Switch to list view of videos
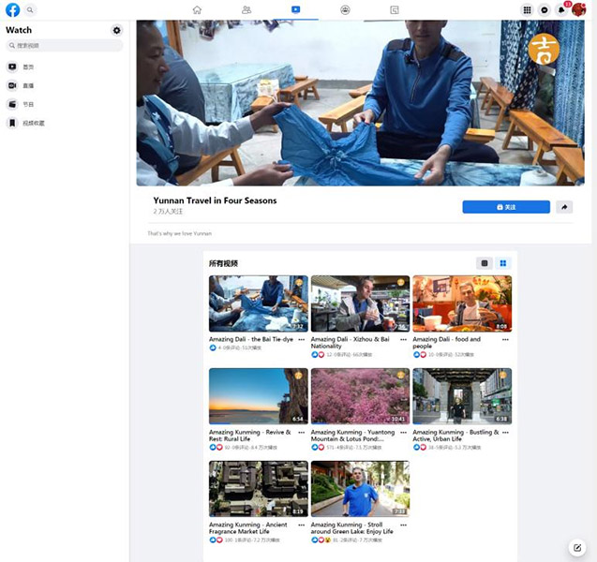The height and width of the screenshot is (562, 597). pyautogui.click(x=485, y=263)
